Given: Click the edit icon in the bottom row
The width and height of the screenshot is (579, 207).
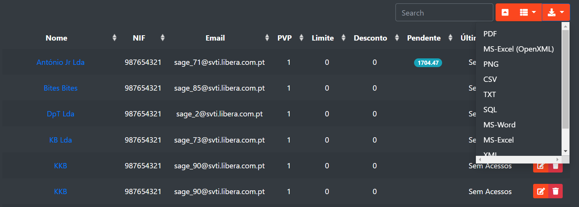Looking at the screenshot, I should point(541,191).
